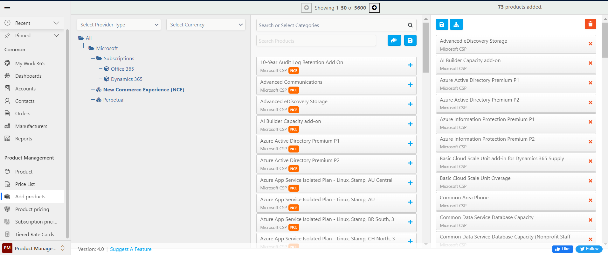Add Azure Active Directory Premium P2
Viewport: 608px width, 255px height.
point(410,163)
